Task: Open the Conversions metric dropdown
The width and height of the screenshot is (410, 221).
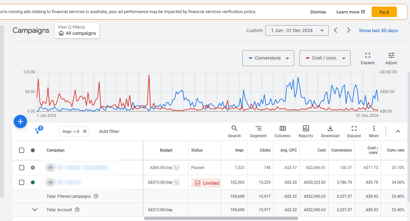Action: (x=268, y=58)
